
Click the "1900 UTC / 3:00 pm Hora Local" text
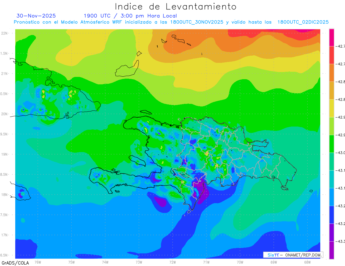pos(130,16)
